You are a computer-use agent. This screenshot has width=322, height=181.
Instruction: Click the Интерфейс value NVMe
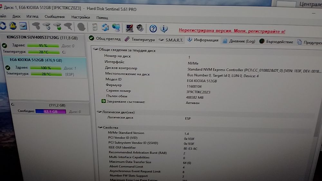coord(193,63)
